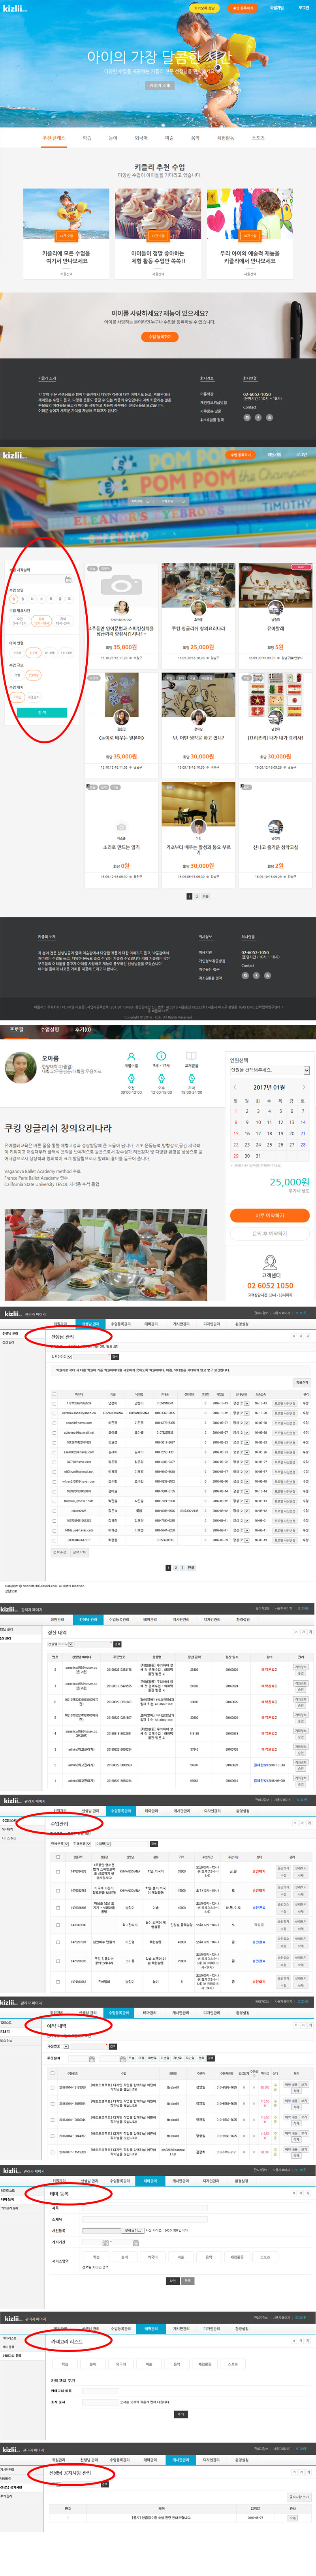Click the previous month arrow on the calendar
Screen dimensions: 316x2576
[x=235, y=1087]
